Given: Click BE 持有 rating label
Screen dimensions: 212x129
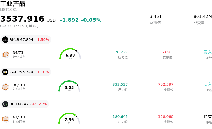Looking at the screenshot, I should [x=207, y=117].
